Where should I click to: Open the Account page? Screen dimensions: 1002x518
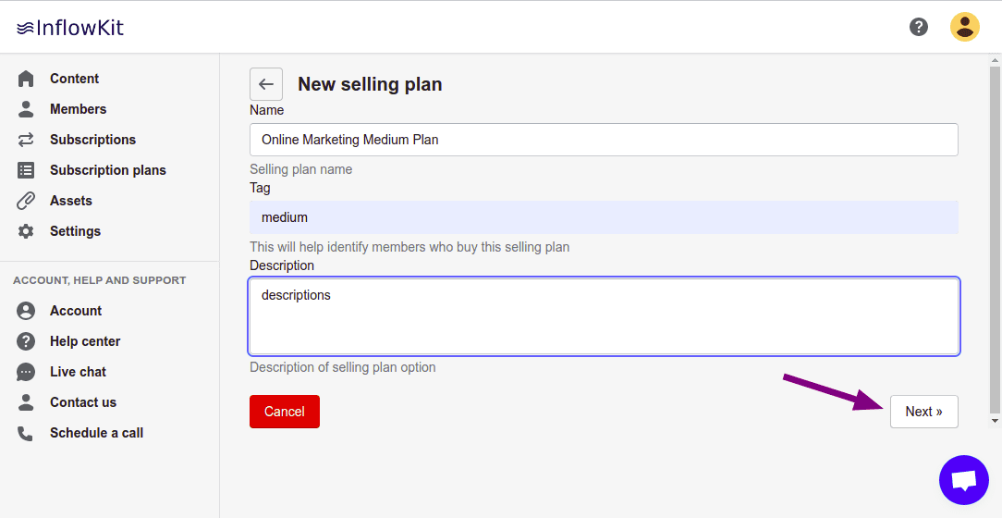(76, 311)
